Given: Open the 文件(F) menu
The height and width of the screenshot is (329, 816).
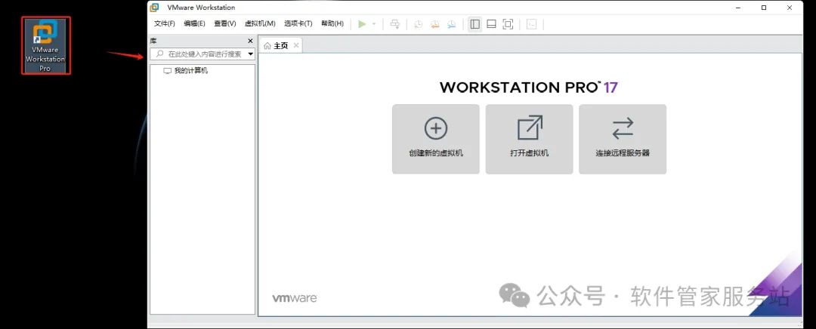Looking at the screenshot, I should click(165, 23).
